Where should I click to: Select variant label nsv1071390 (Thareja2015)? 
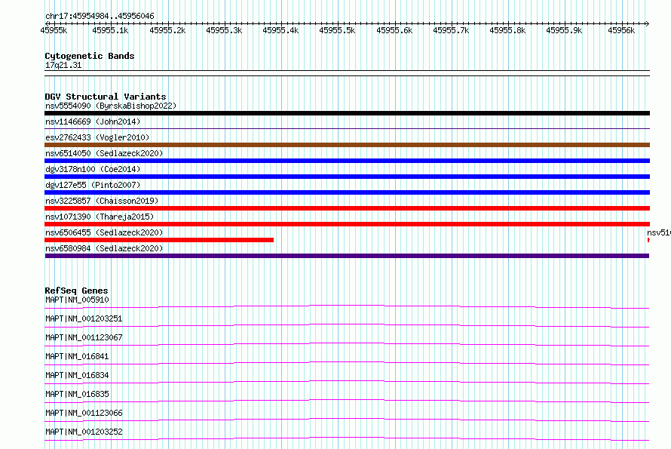(100, 217)
